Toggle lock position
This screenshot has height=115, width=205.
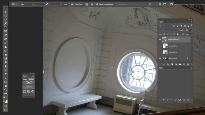click(171, 34)
